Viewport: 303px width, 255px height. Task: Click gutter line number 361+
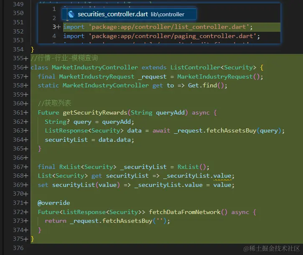coord(20,112)
